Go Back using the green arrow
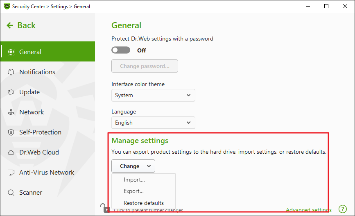The image size is (355, 216). point(21,25)
